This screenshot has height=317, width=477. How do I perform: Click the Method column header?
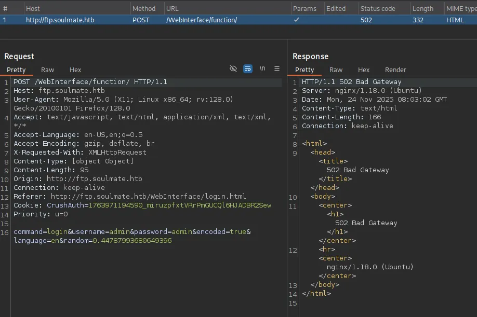(x=144, y=8)
